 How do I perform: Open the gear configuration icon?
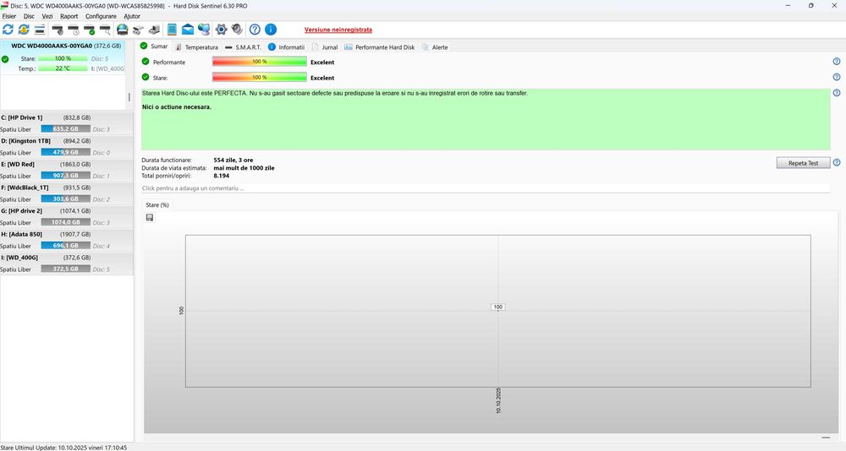[x=221, y=30]
